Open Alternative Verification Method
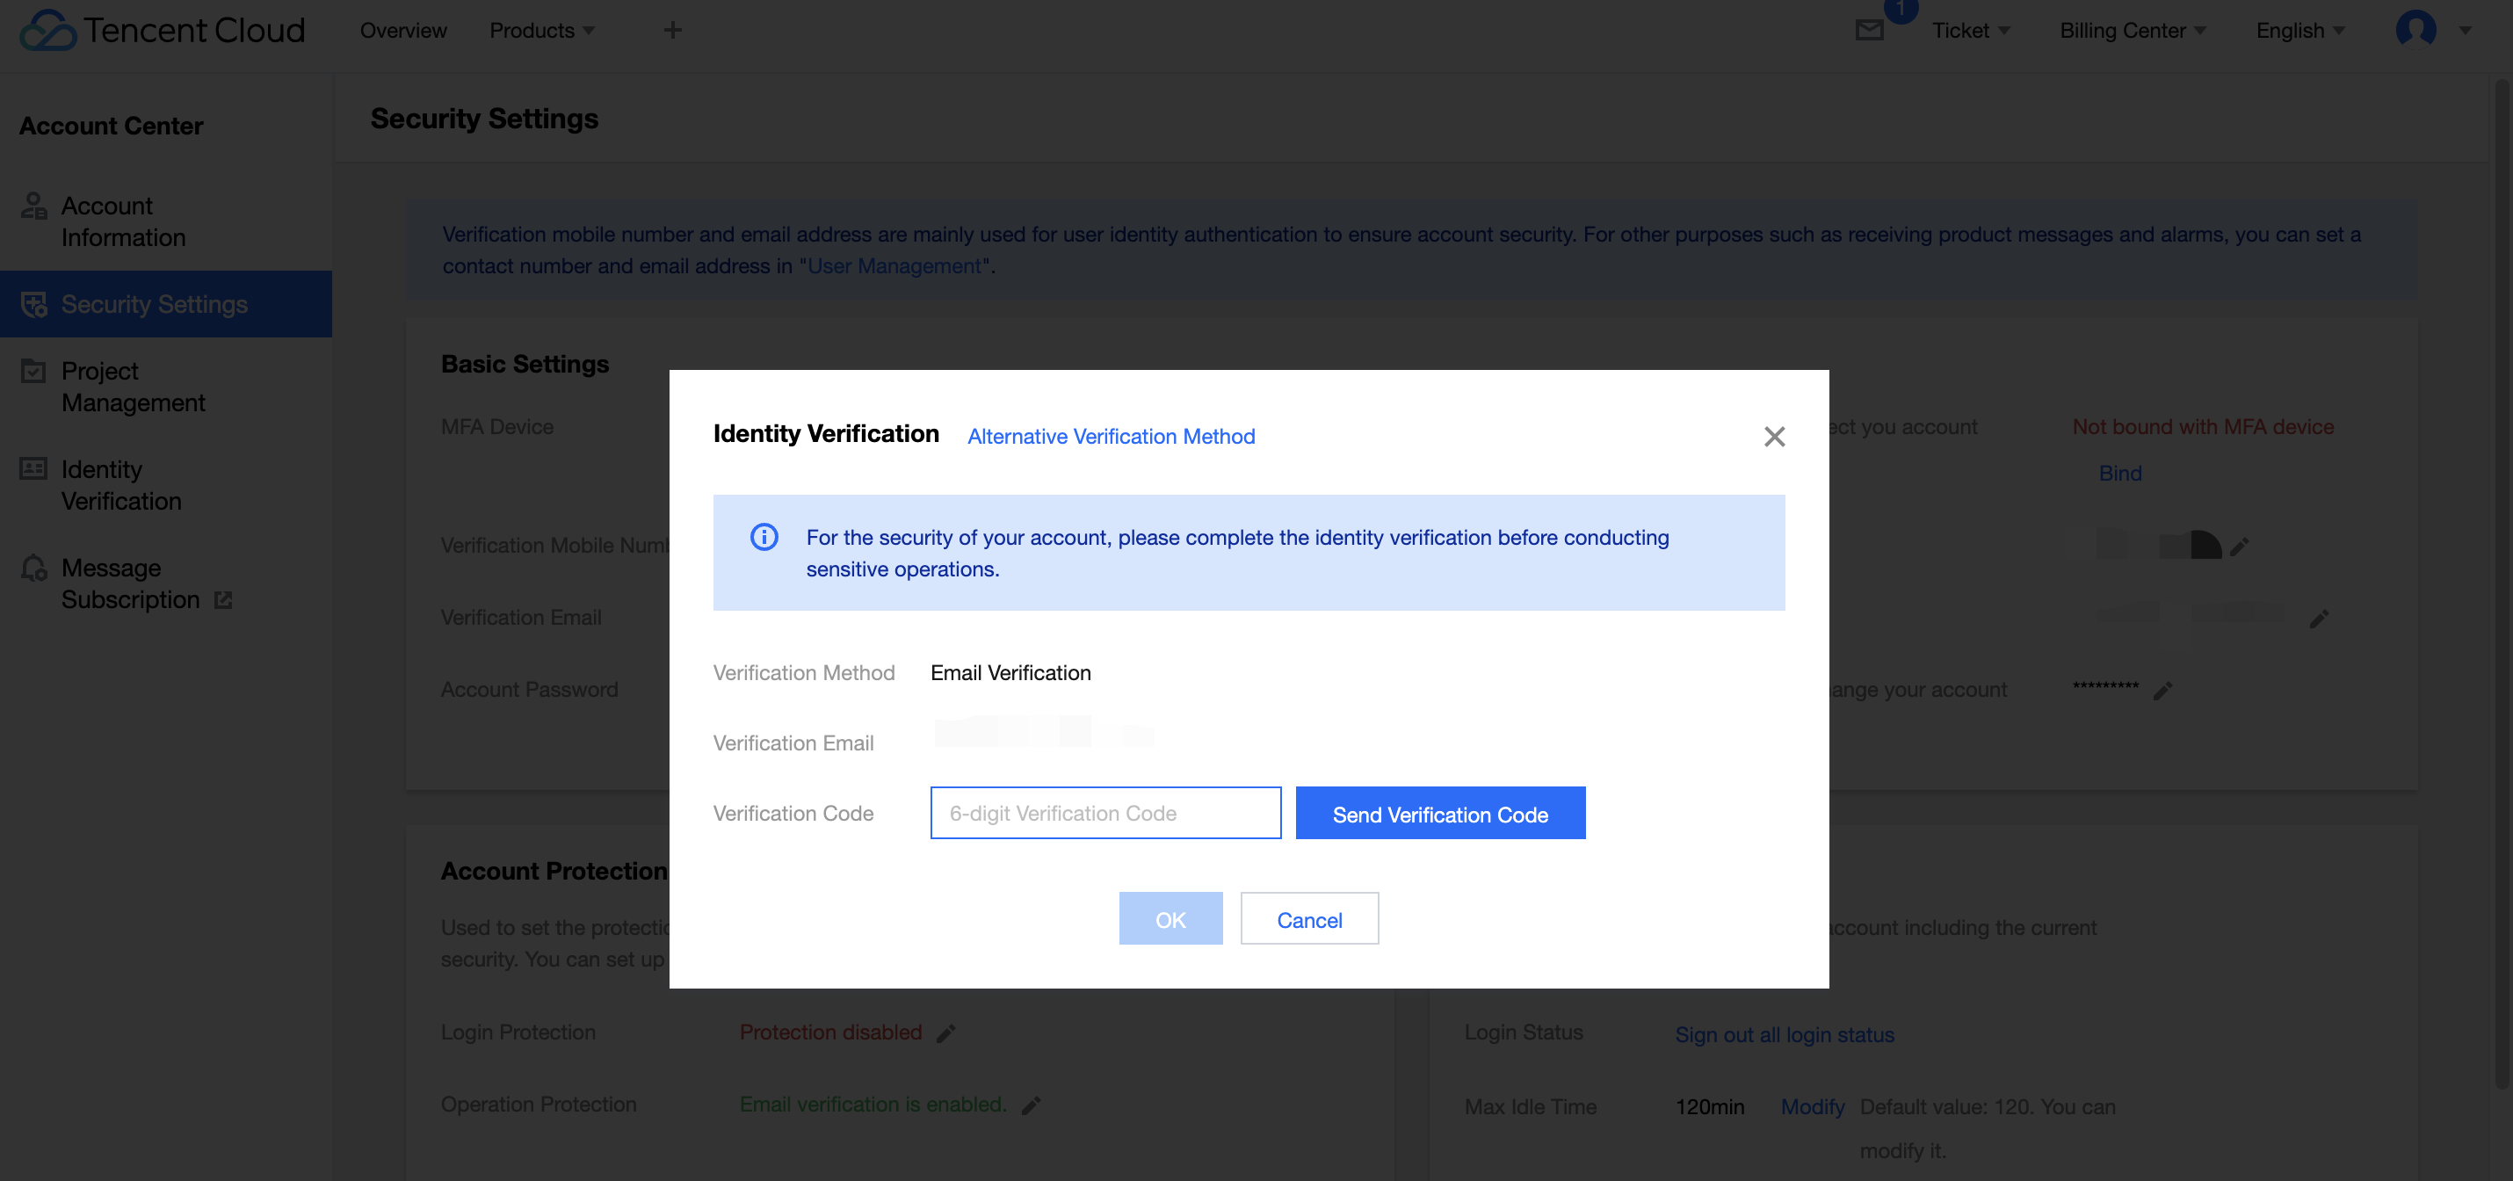Screen dimensions: 2513x1181 click(x=1112, y=436)
